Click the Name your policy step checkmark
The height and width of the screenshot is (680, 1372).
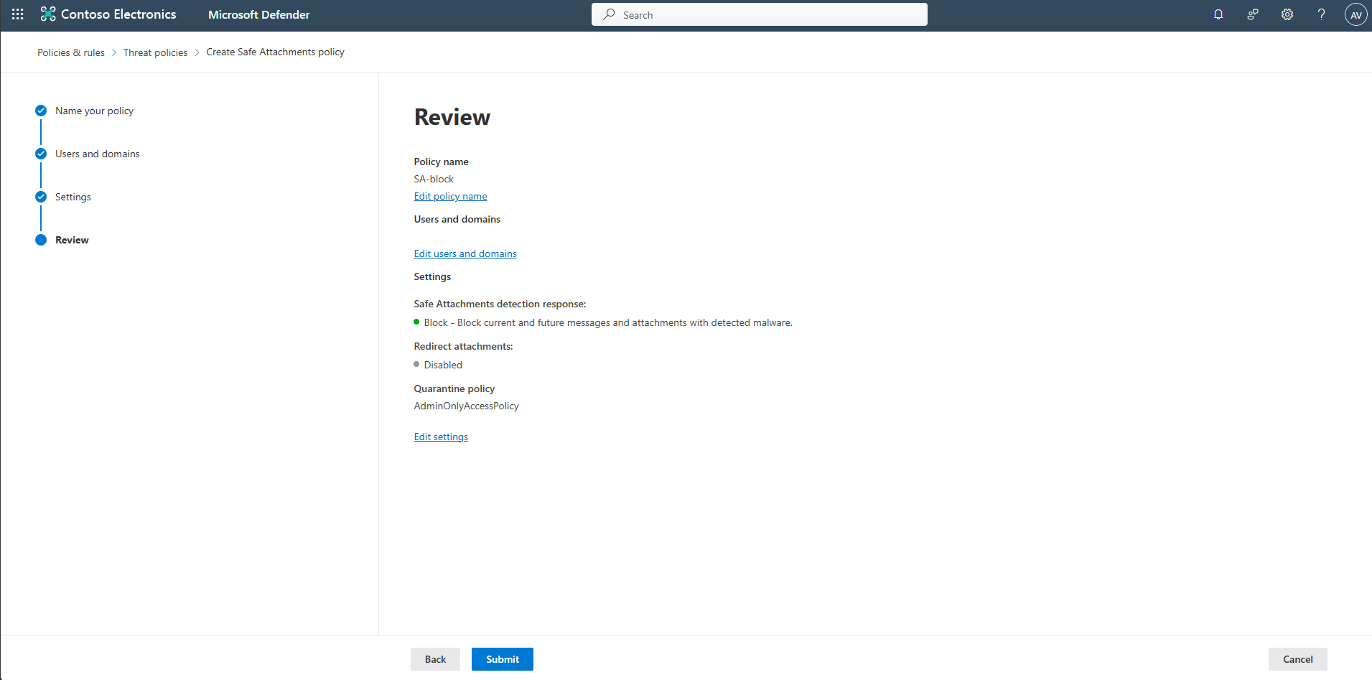coord(41,111)
